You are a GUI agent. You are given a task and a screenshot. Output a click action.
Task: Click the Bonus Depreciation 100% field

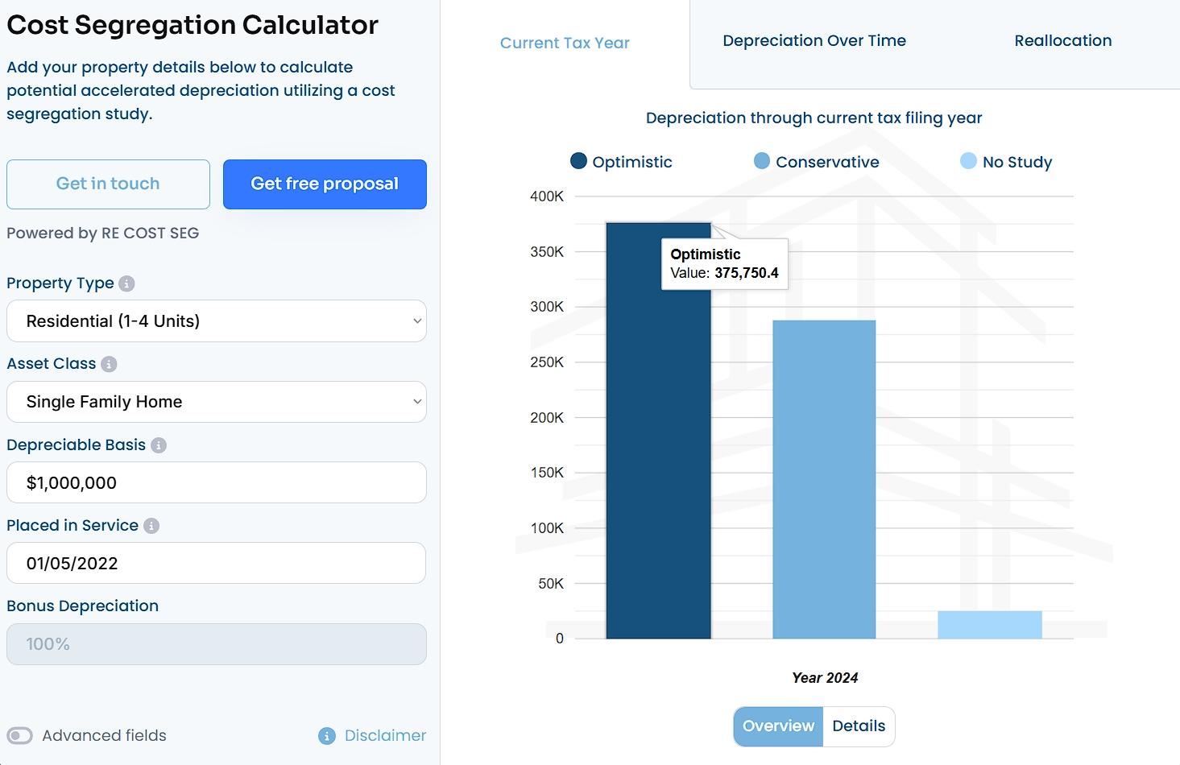tap(217, 644)
